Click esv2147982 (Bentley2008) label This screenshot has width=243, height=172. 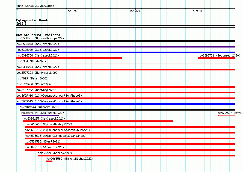[36, 90]
